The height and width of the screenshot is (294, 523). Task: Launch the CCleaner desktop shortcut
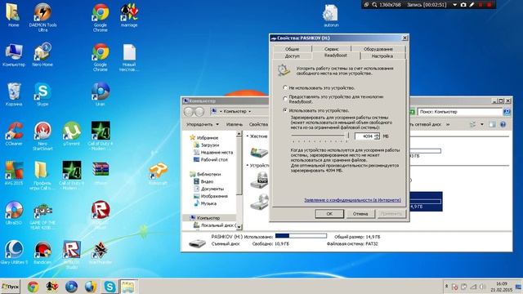14,134
